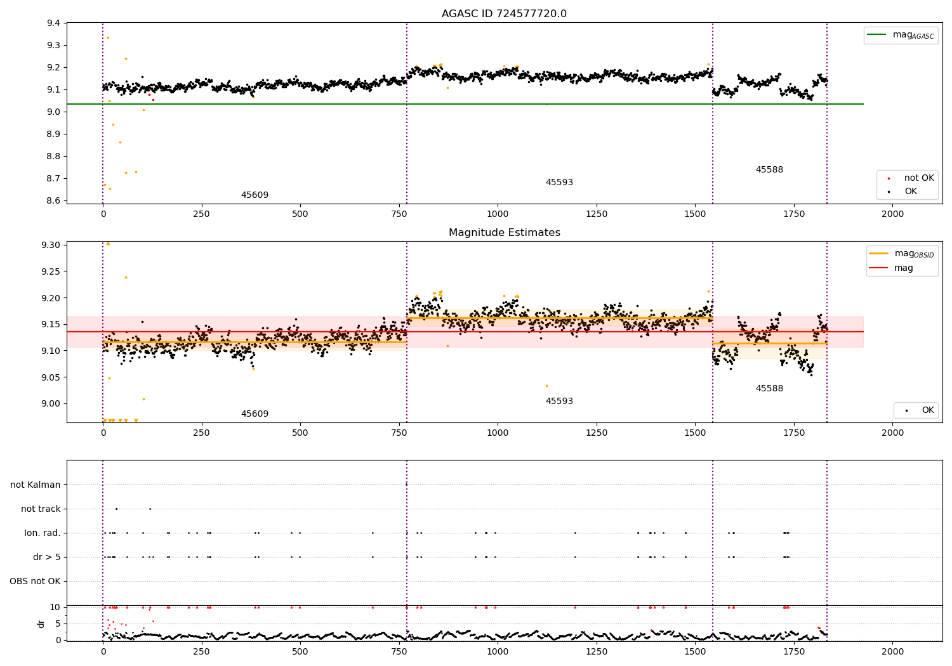
Task: Click the '45588' observation label in the top plot
Action: click(x=769, y=170)
